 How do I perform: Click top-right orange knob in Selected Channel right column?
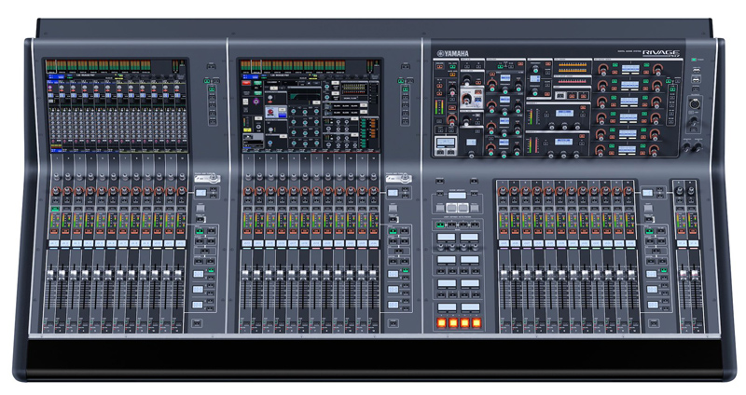coord(656,69)
